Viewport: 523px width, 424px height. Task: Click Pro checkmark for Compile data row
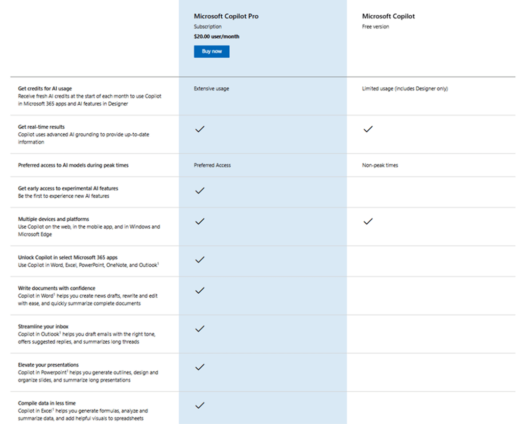[200, 405]
